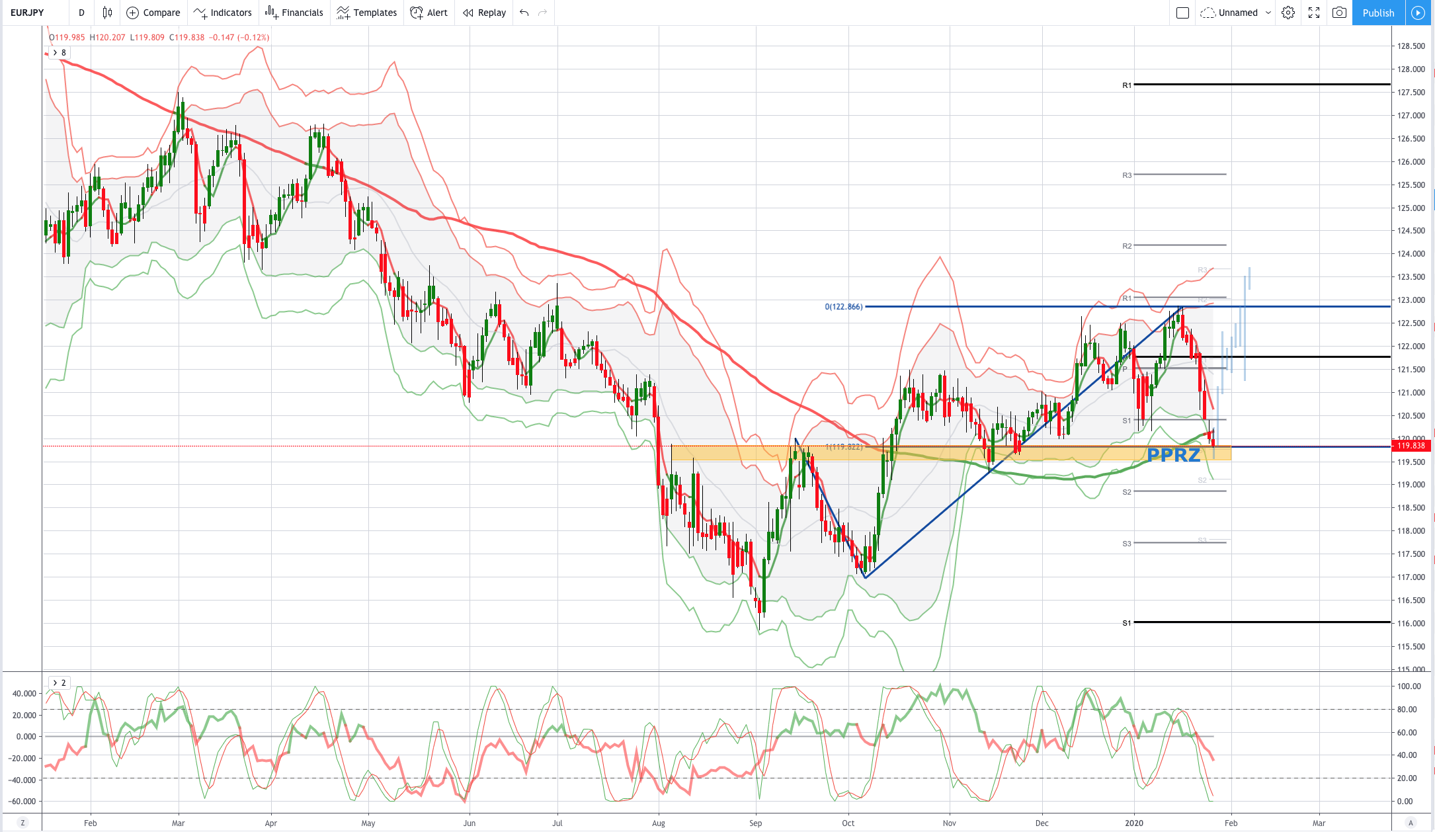The width and height of the screenshot is (1435, 832).
Task: Click the -60.000 left oscillator scale label
Action: [x=22, y=802]
